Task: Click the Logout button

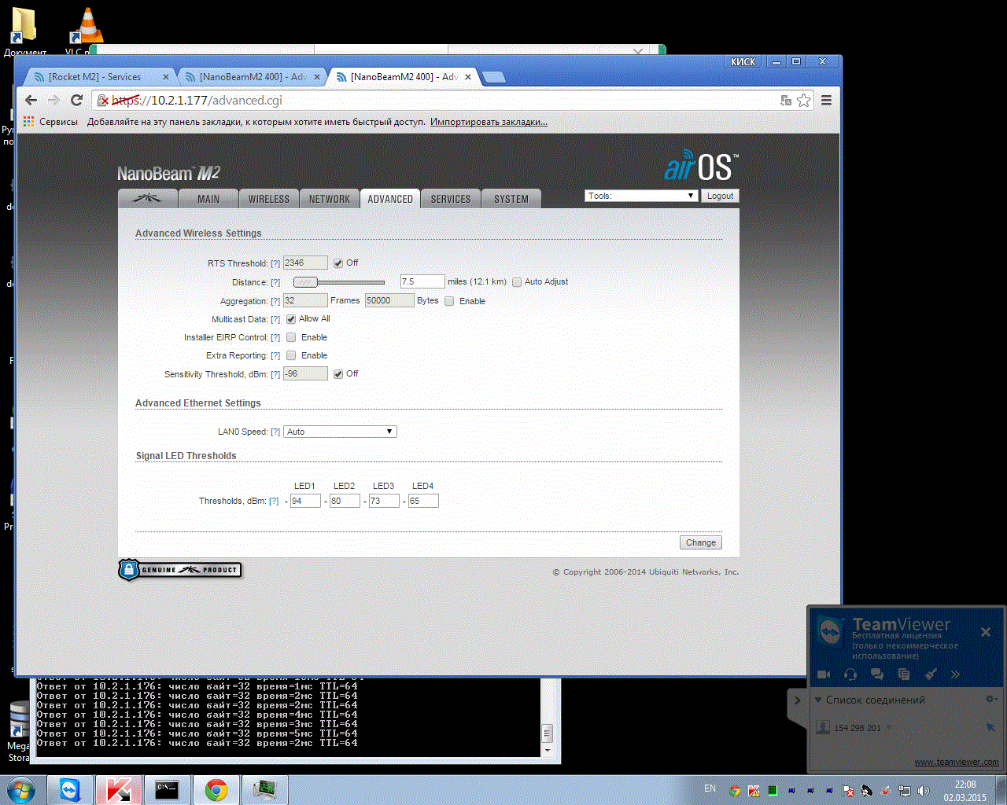Action: point(720,196)
